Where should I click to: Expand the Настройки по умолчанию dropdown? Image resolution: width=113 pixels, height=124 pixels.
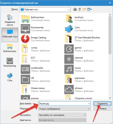point(62,115)
